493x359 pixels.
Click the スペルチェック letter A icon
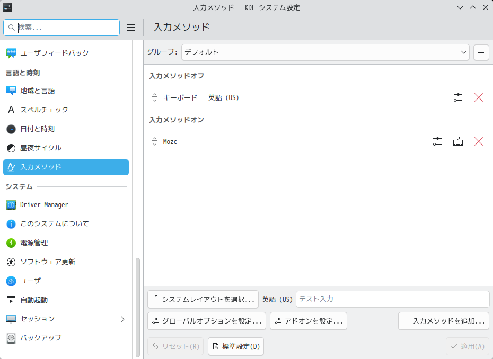pos(11,110)
